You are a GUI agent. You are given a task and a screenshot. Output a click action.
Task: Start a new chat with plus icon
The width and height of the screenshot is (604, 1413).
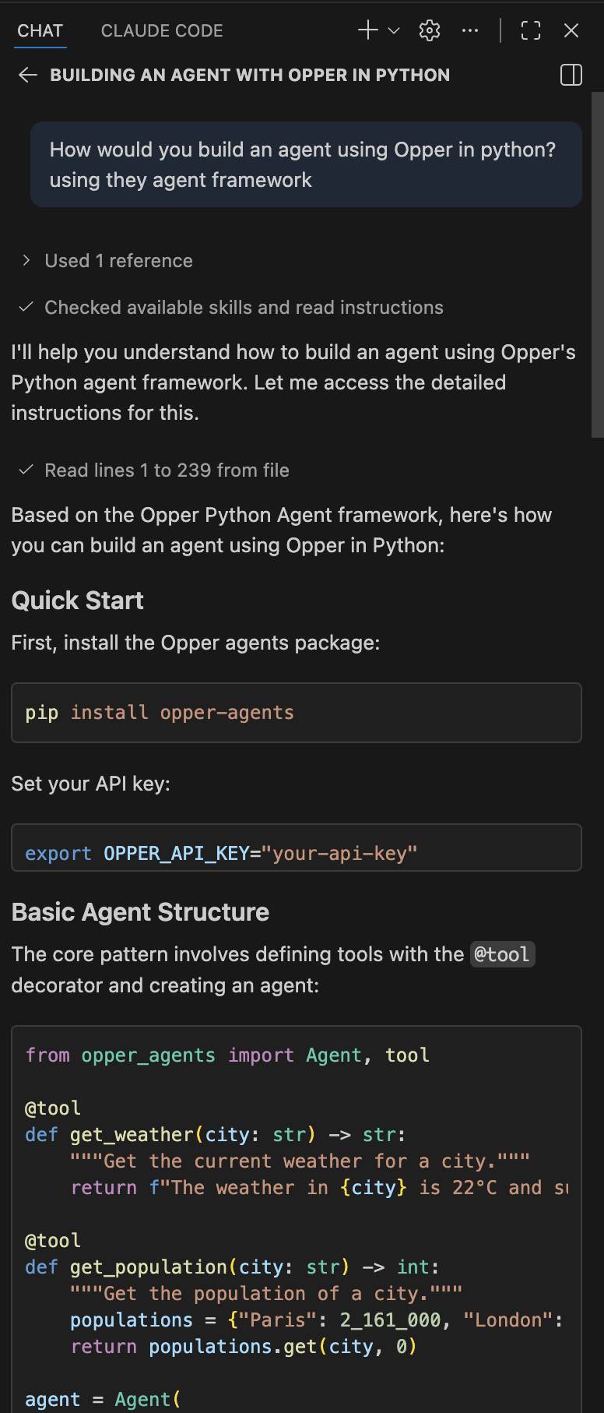pos(367,30)
